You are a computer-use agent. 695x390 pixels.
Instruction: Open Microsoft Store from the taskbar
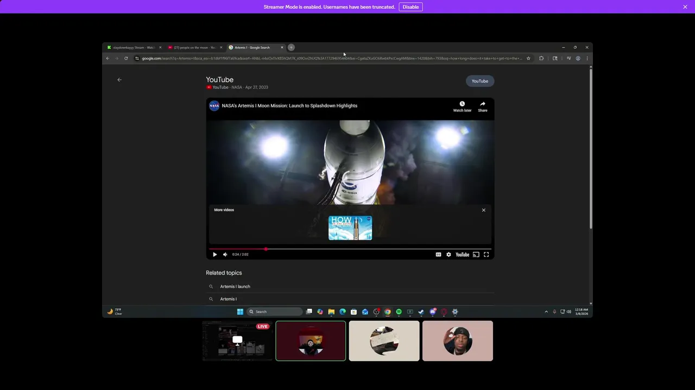coord(353,311)
